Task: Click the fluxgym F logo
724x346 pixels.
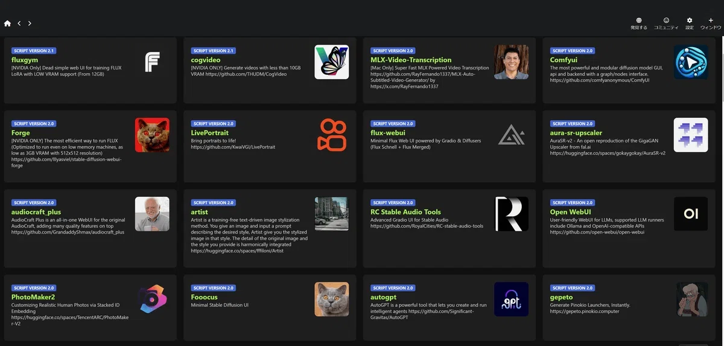Action: click(x=152, y=62)
